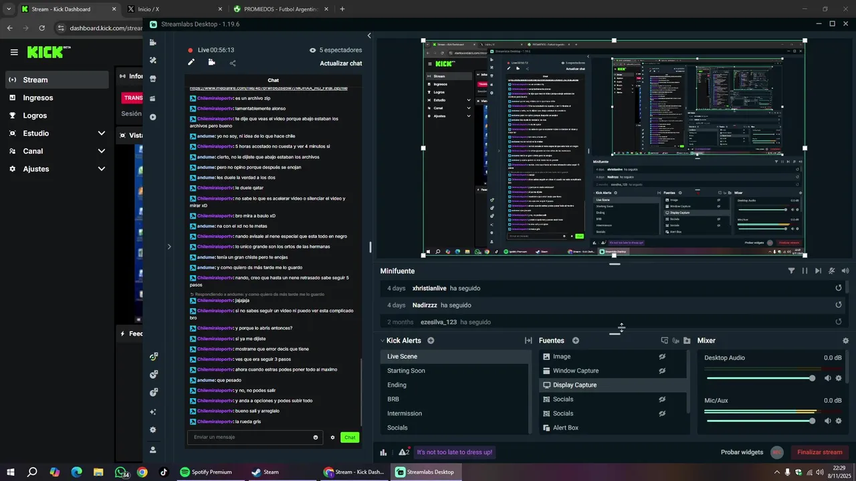Open Mic/Aux source settings gear
This screenshot has width=856, height=481.
click(839, 421)
